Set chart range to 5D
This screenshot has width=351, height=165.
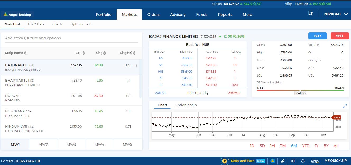(x=262, y=146)
